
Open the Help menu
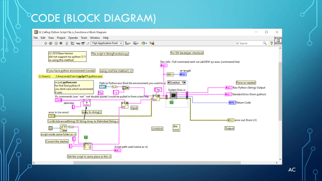[106, 38]
